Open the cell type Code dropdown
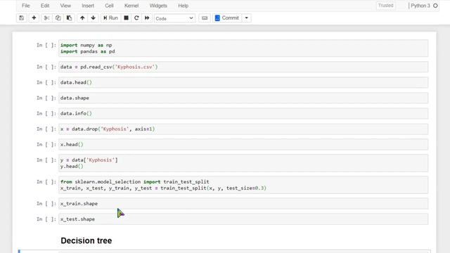 [x=174, y=18]
